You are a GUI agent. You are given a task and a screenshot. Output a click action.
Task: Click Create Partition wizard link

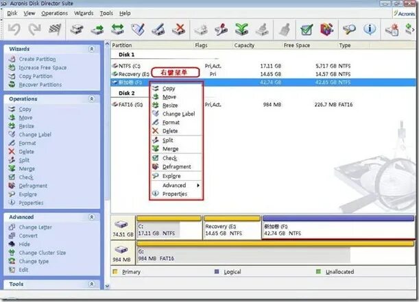point(37,59)
